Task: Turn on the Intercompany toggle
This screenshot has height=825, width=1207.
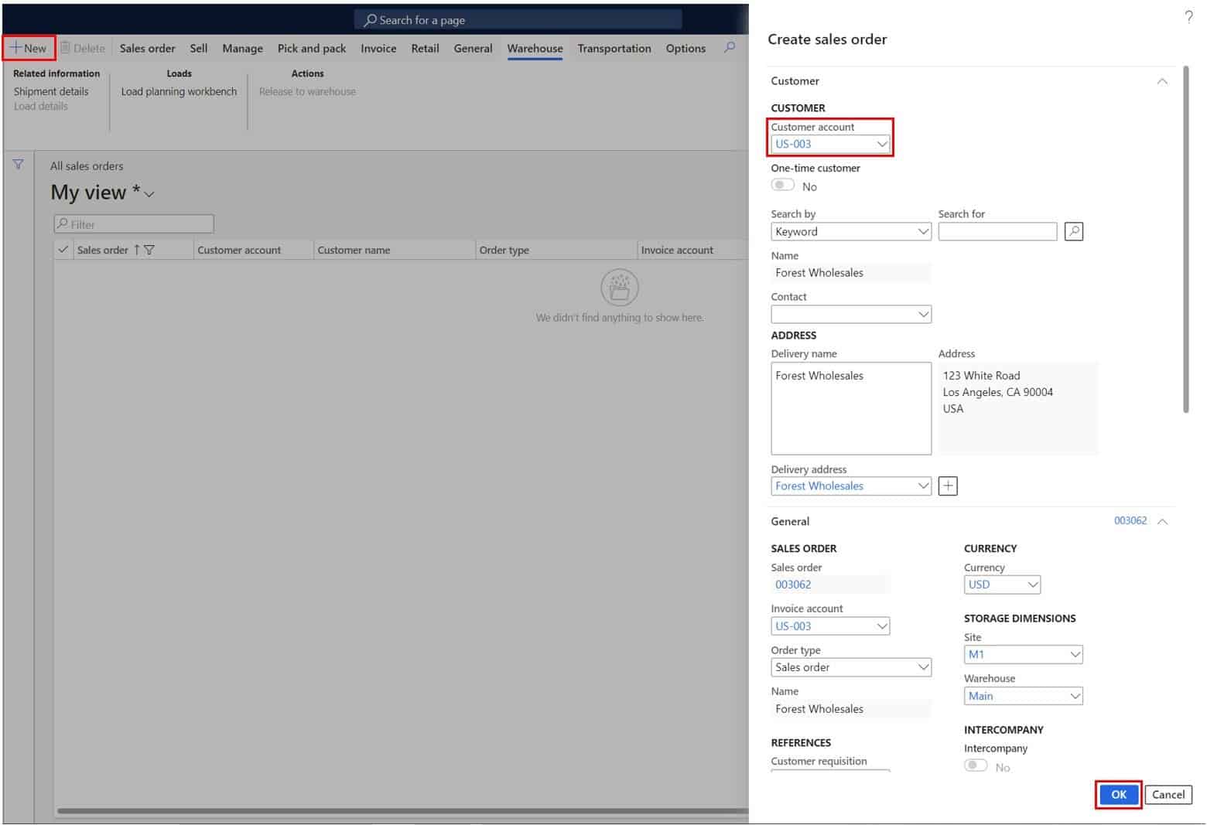Action: coord(976,765)
